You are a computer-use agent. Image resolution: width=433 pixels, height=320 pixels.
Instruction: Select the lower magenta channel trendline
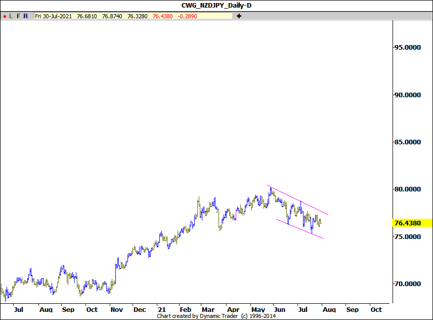(x=300, y=229)
